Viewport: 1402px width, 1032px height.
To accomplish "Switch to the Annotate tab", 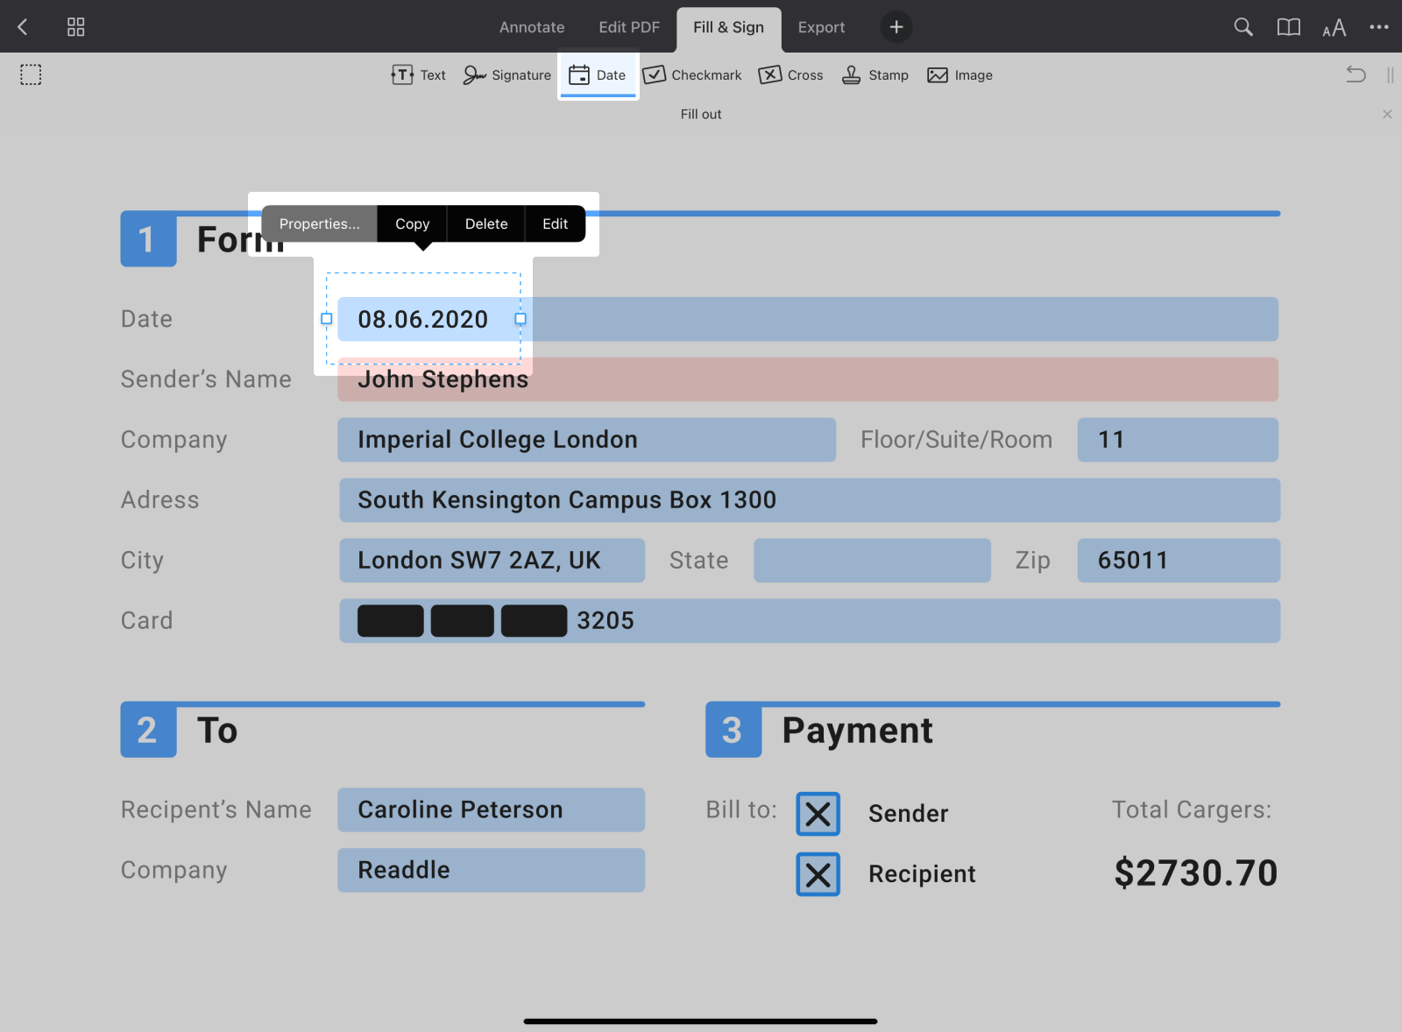I will [x=531, y=26].
